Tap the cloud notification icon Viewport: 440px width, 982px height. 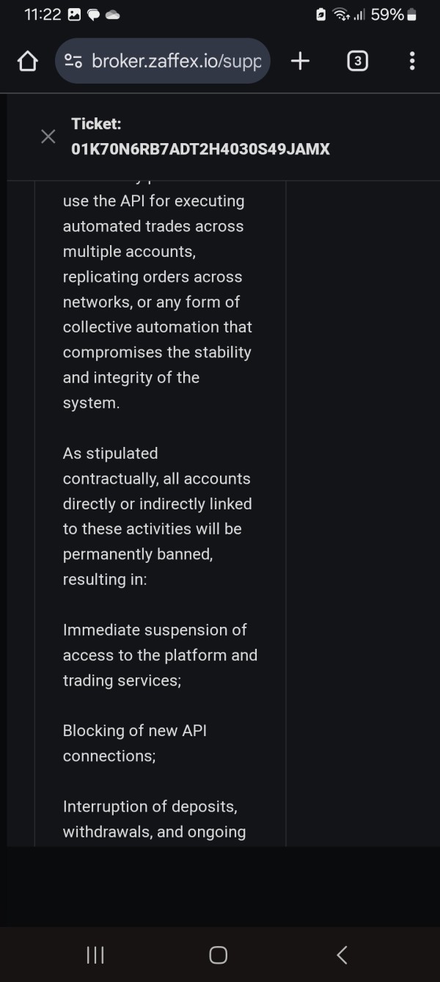pyautogui.click(x=113, y=15)
